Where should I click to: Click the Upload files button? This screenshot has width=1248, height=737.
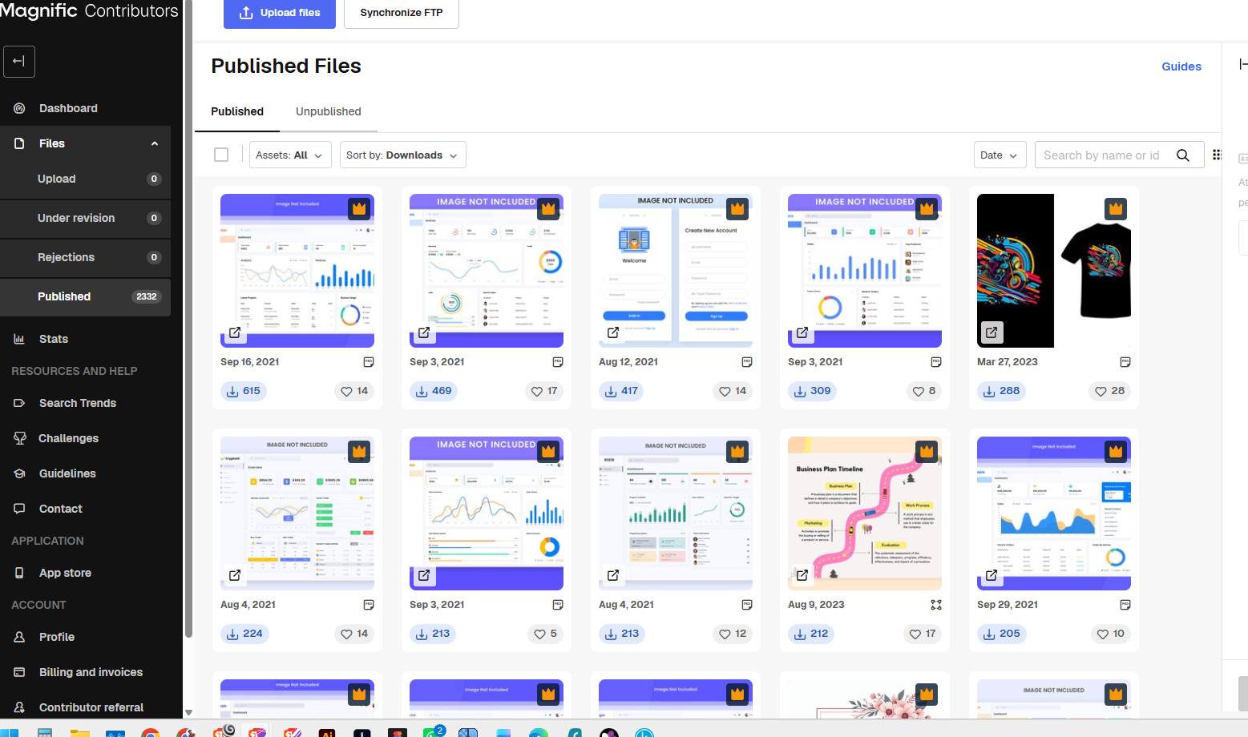click(x=280, y=13)
